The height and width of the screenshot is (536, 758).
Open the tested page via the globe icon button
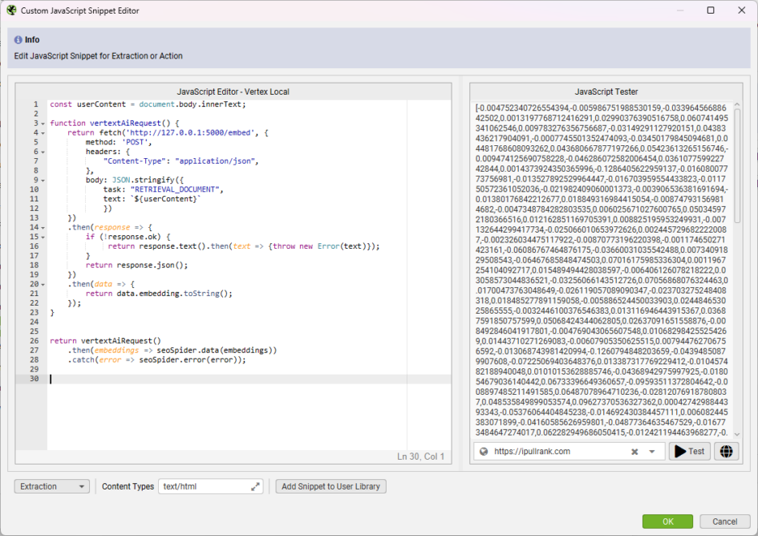[726, 451]
